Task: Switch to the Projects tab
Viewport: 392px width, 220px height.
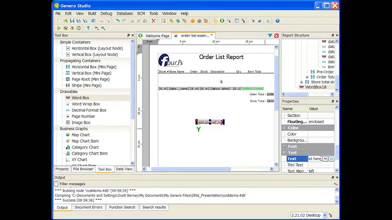Action: coord(62,169)
